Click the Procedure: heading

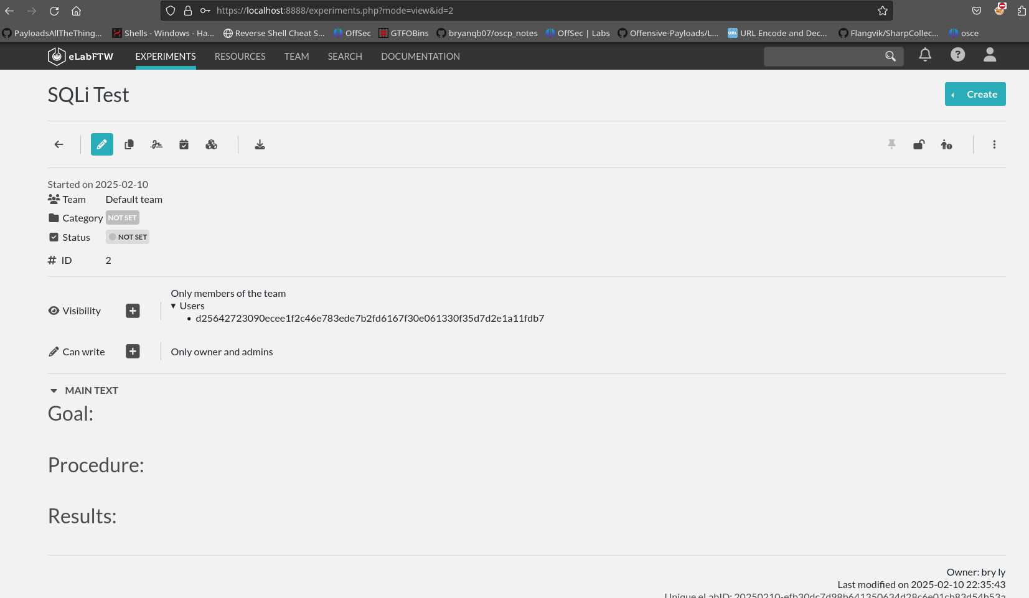pos(96,465)
